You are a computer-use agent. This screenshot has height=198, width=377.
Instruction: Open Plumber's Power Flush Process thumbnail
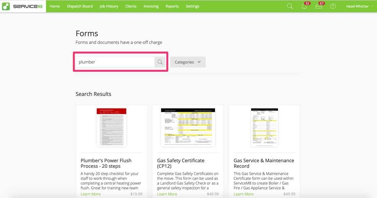112,127
